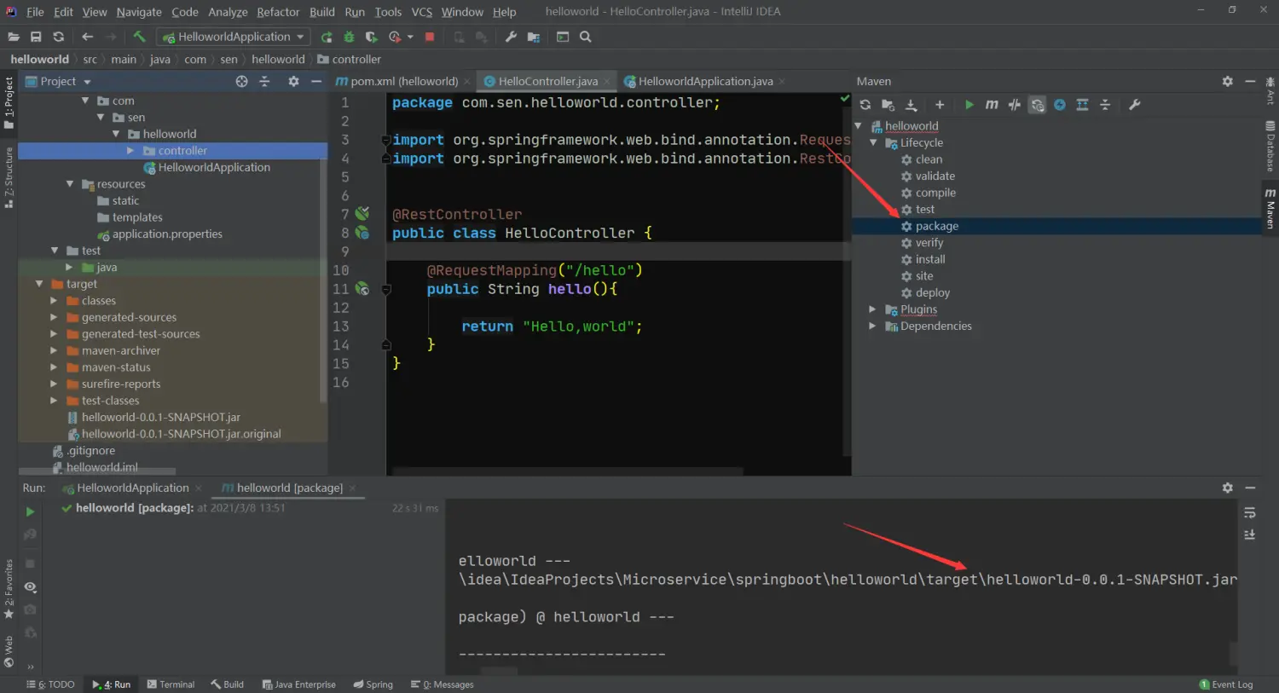Reimport all Maven projects icon

click(x=865, y=105)
